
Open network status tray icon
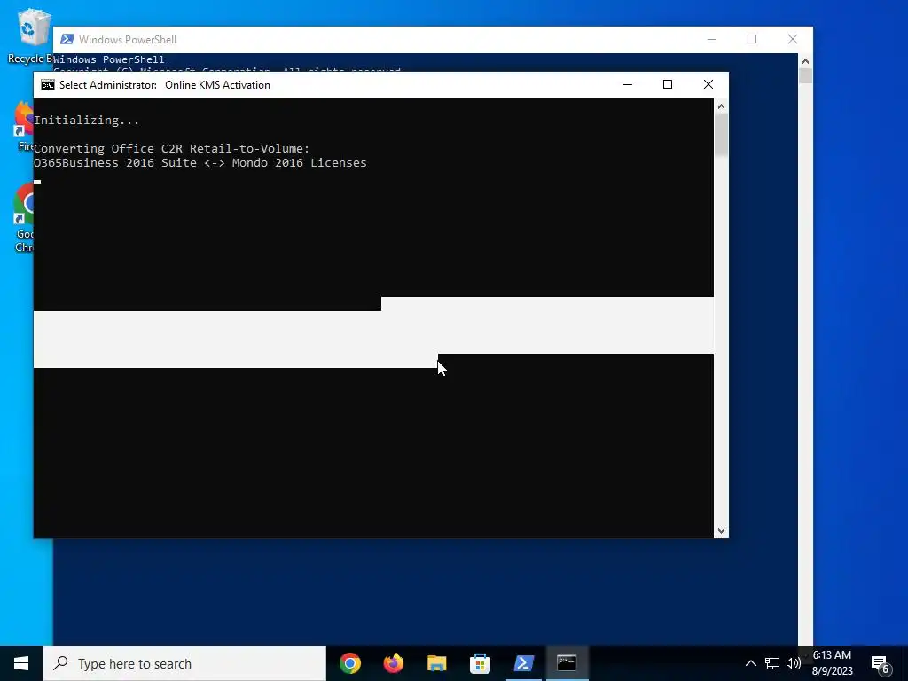pos(772,663)
